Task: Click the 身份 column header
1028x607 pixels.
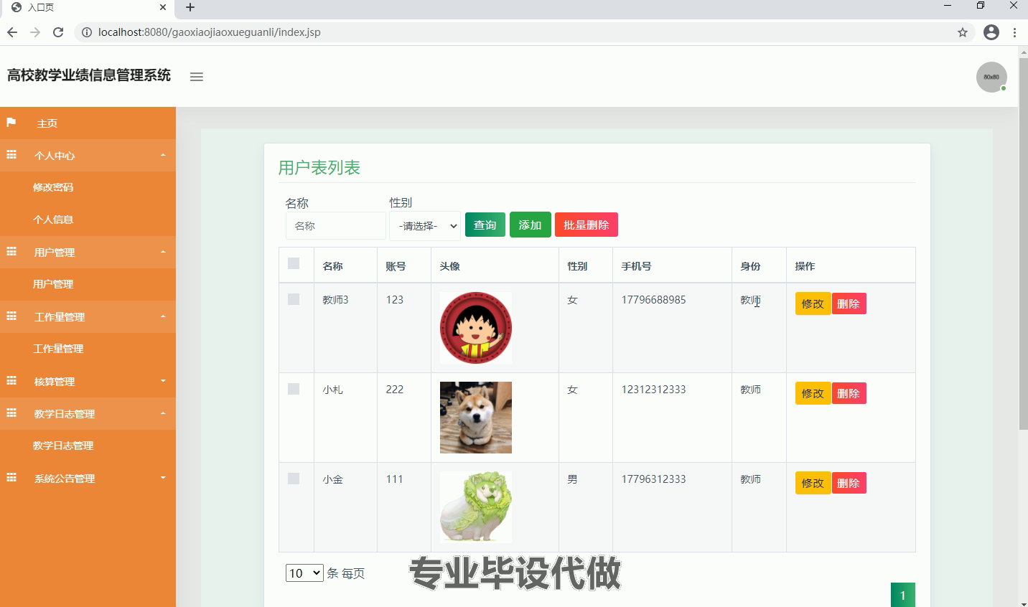Action: (751, 266)
